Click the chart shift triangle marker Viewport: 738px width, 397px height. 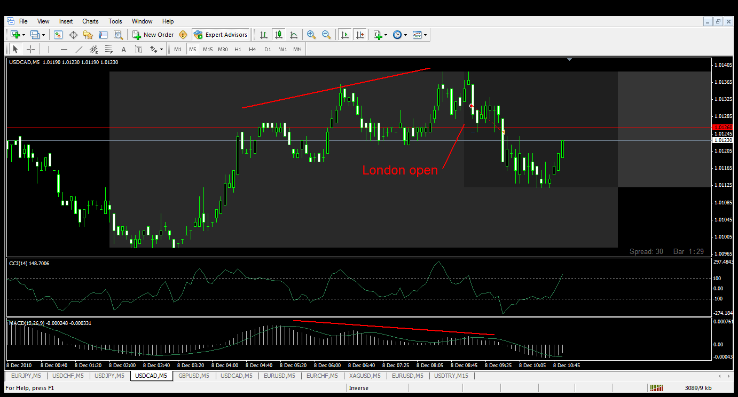tap(570, 60)
